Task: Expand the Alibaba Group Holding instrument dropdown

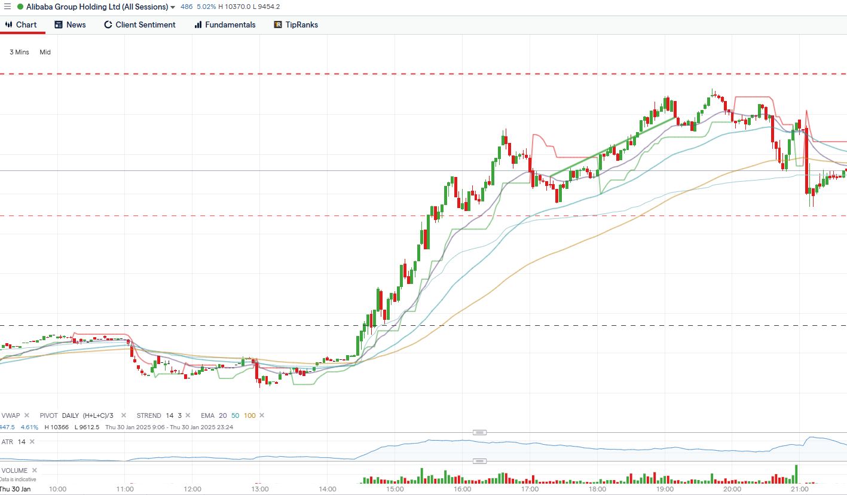Action: [x=173, y=7]
